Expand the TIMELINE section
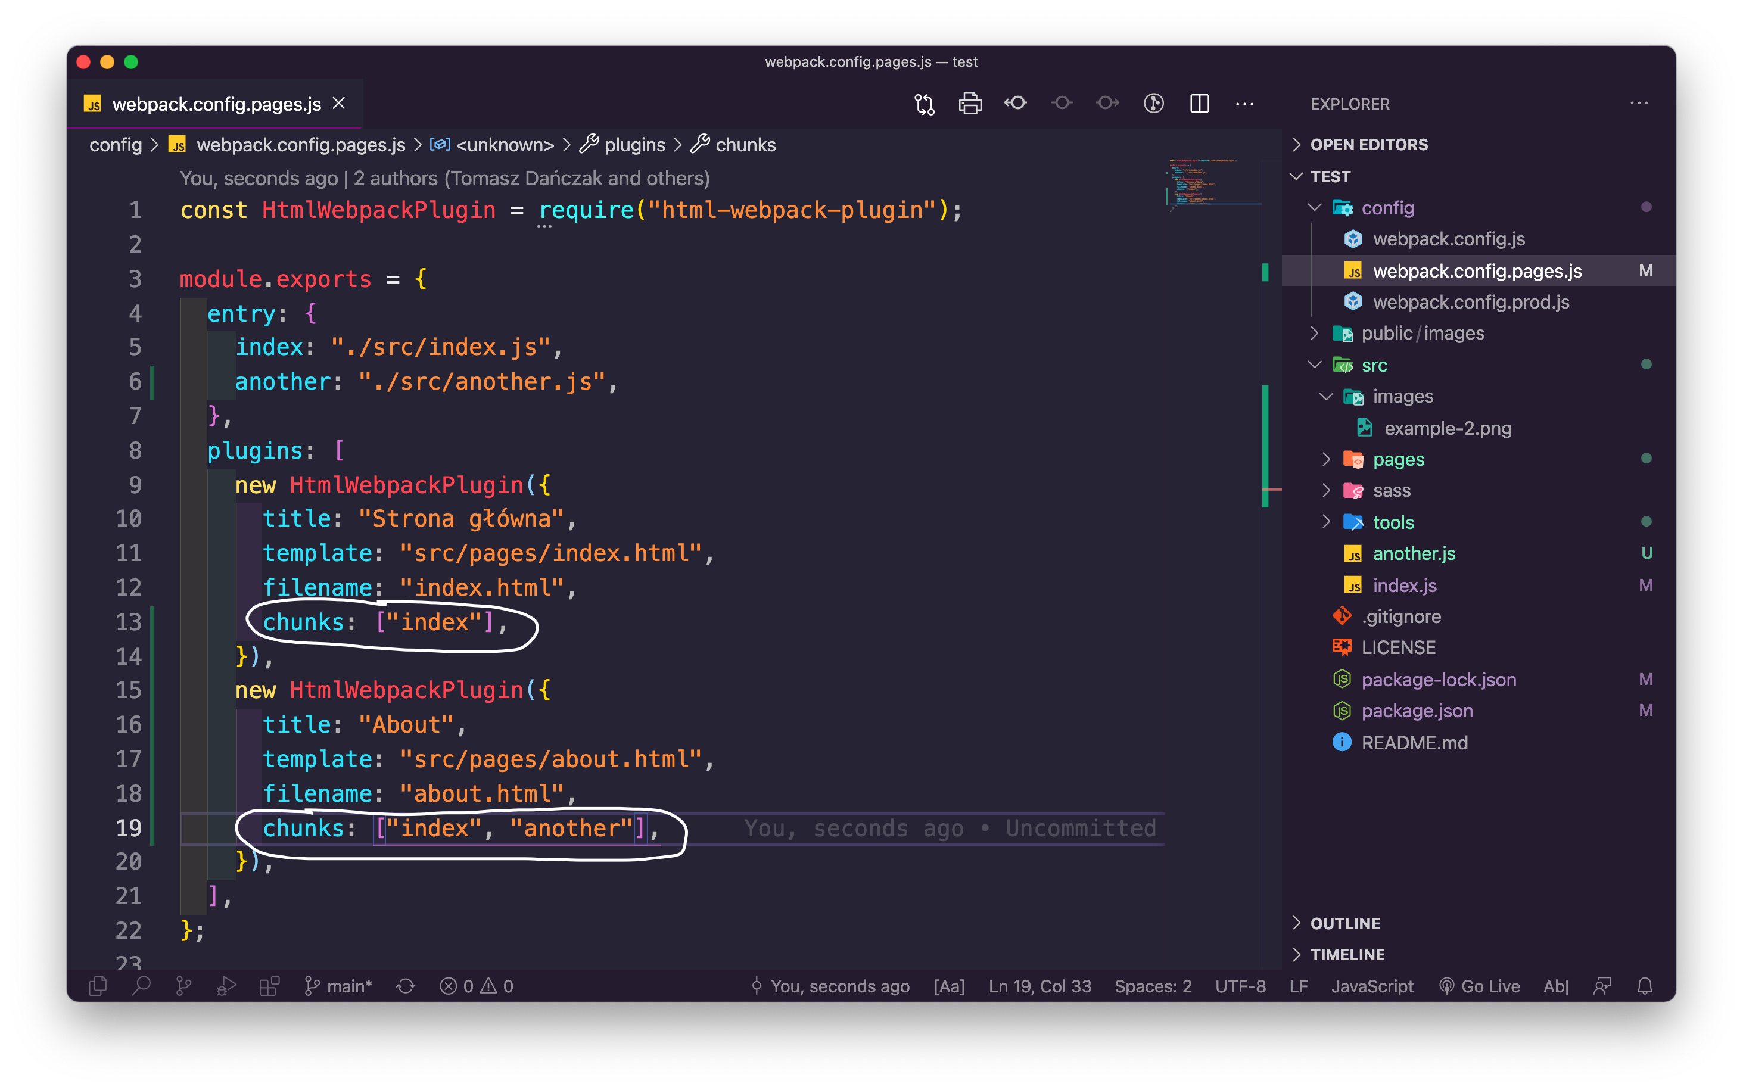 pyautogui.click(x=1478, y=954)
